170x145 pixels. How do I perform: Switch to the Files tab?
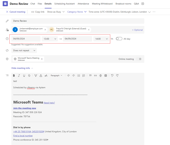pyautogui.click(x=40, y=4)
